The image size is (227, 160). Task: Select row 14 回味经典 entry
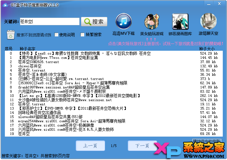pos(114,113)
